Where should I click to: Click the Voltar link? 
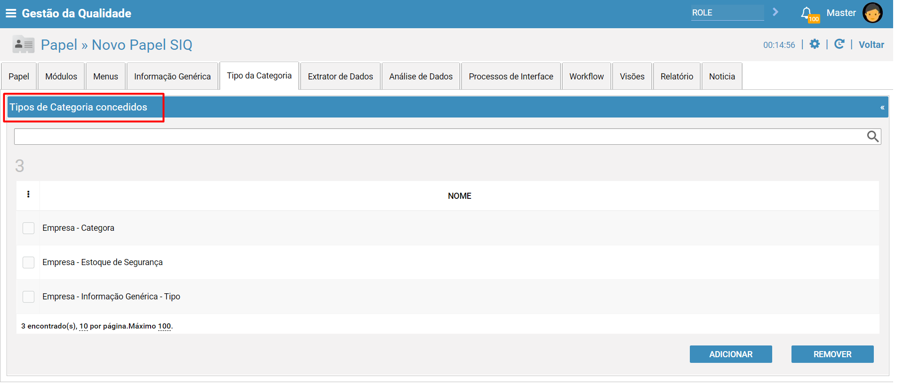click(871, 45)
